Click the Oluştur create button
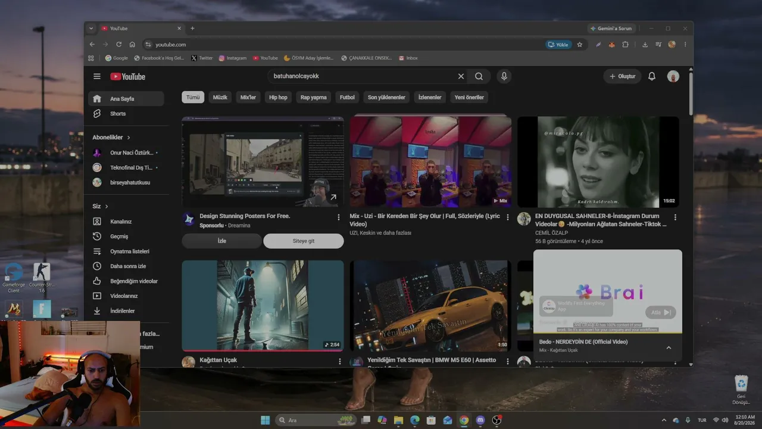 [622, 76]
